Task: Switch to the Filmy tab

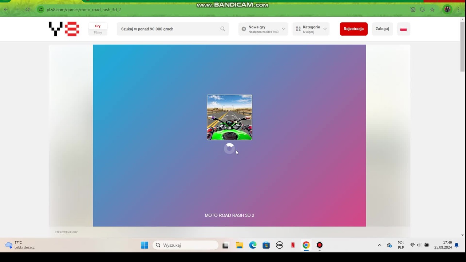Action: pos(98,32)
